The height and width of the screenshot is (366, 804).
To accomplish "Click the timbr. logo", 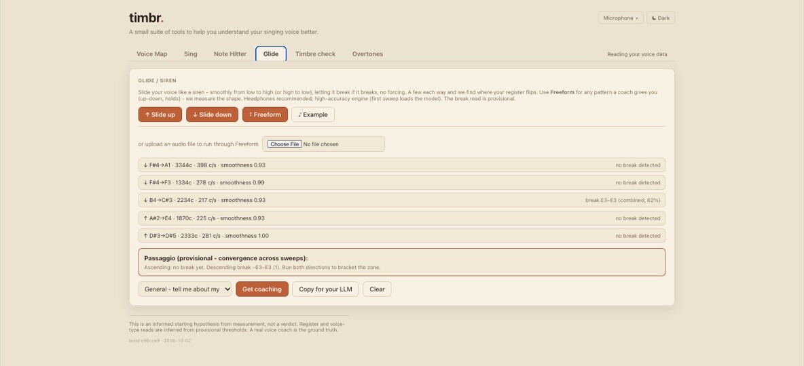I will click(x=146, y=18).
